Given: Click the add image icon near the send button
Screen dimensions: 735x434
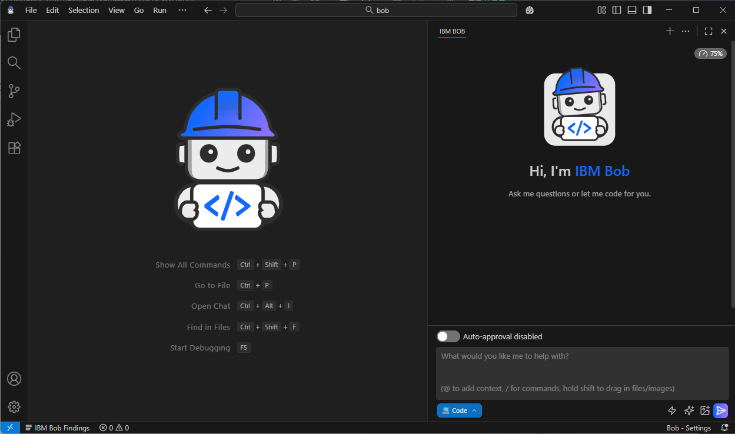Looking at the screenshot, I should (x=705, y=410).
